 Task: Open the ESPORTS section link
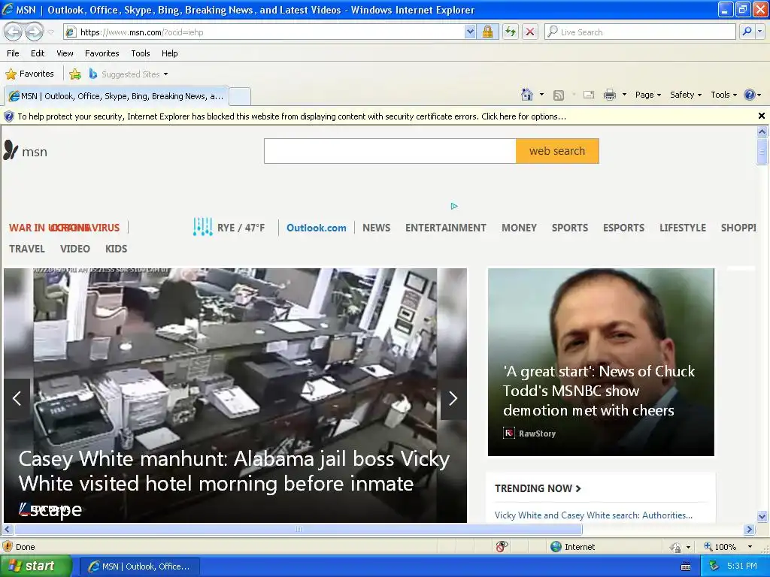click(623, 228)
